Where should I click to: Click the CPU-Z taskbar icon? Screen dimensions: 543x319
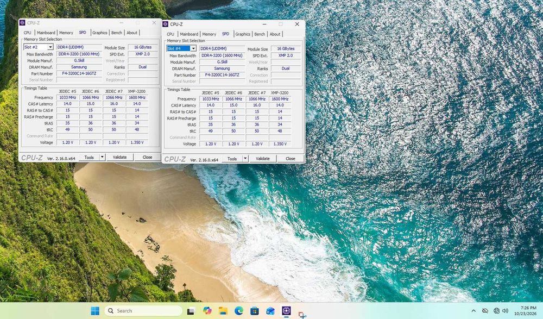click(x=286, y=311)
